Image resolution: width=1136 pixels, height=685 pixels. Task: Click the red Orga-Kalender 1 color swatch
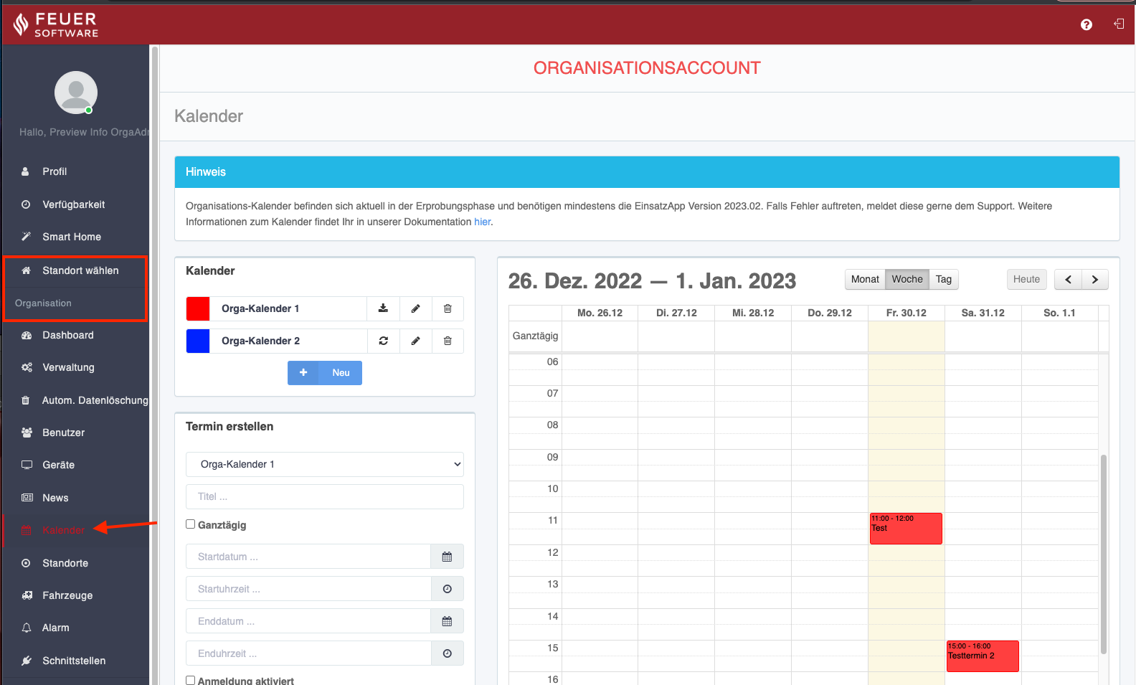pyautogui.click(x=198, y=308)
